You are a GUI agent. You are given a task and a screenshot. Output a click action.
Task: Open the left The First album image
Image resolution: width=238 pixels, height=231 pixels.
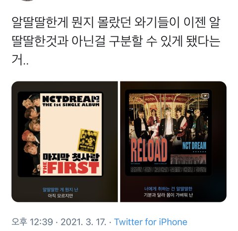pos(64,142)
